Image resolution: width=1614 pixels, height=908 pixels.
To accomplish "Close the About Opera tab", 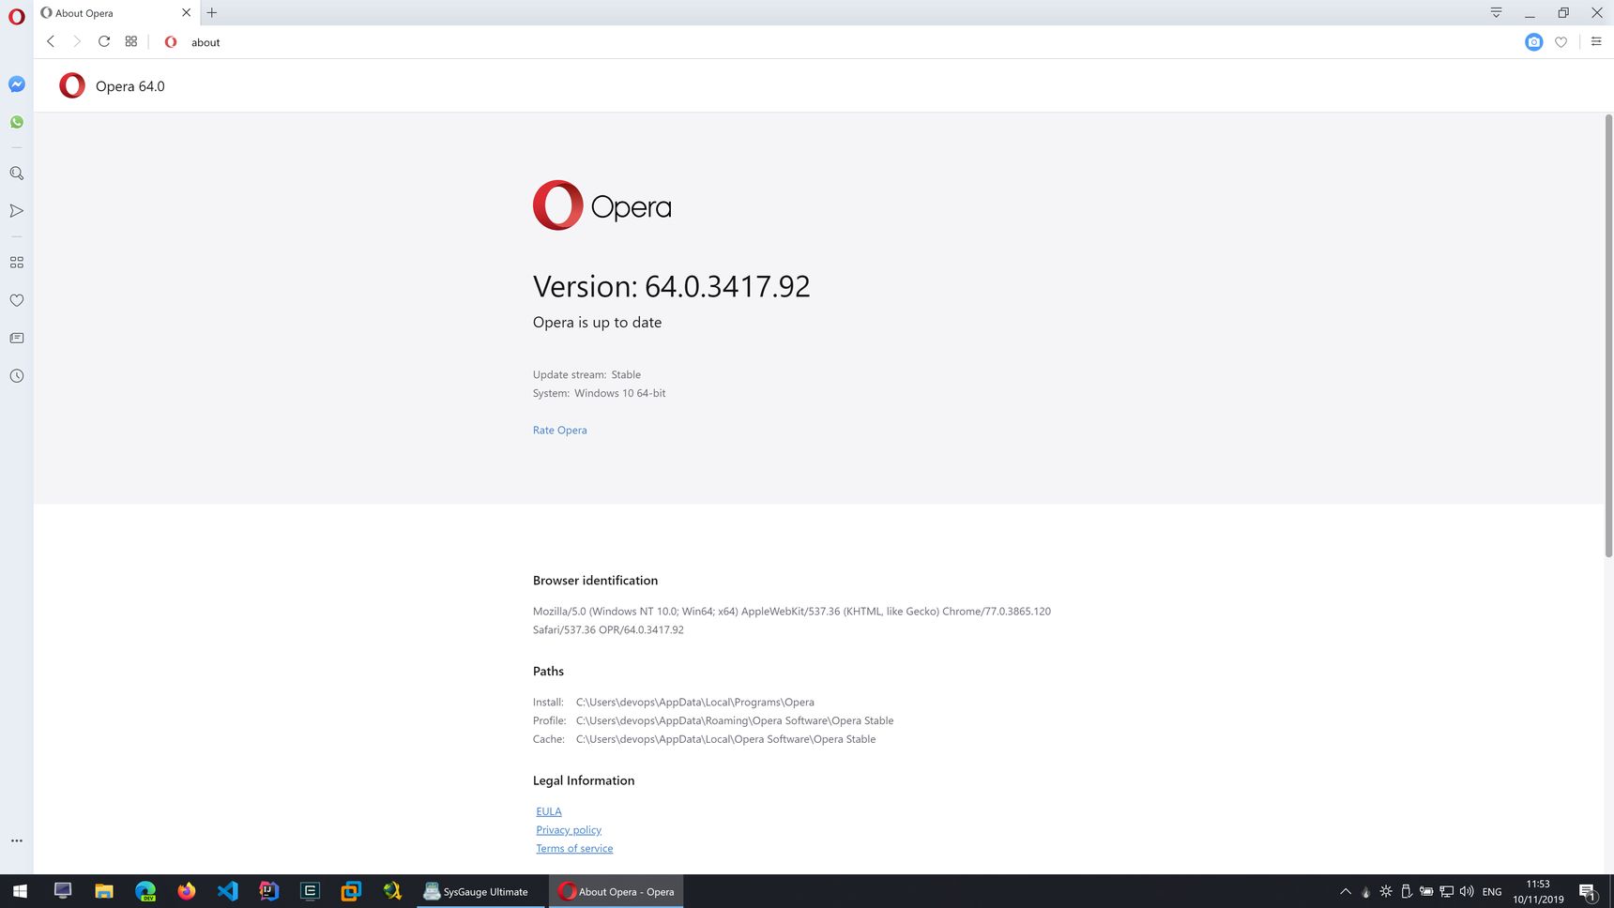I will [x=186, y=12].
